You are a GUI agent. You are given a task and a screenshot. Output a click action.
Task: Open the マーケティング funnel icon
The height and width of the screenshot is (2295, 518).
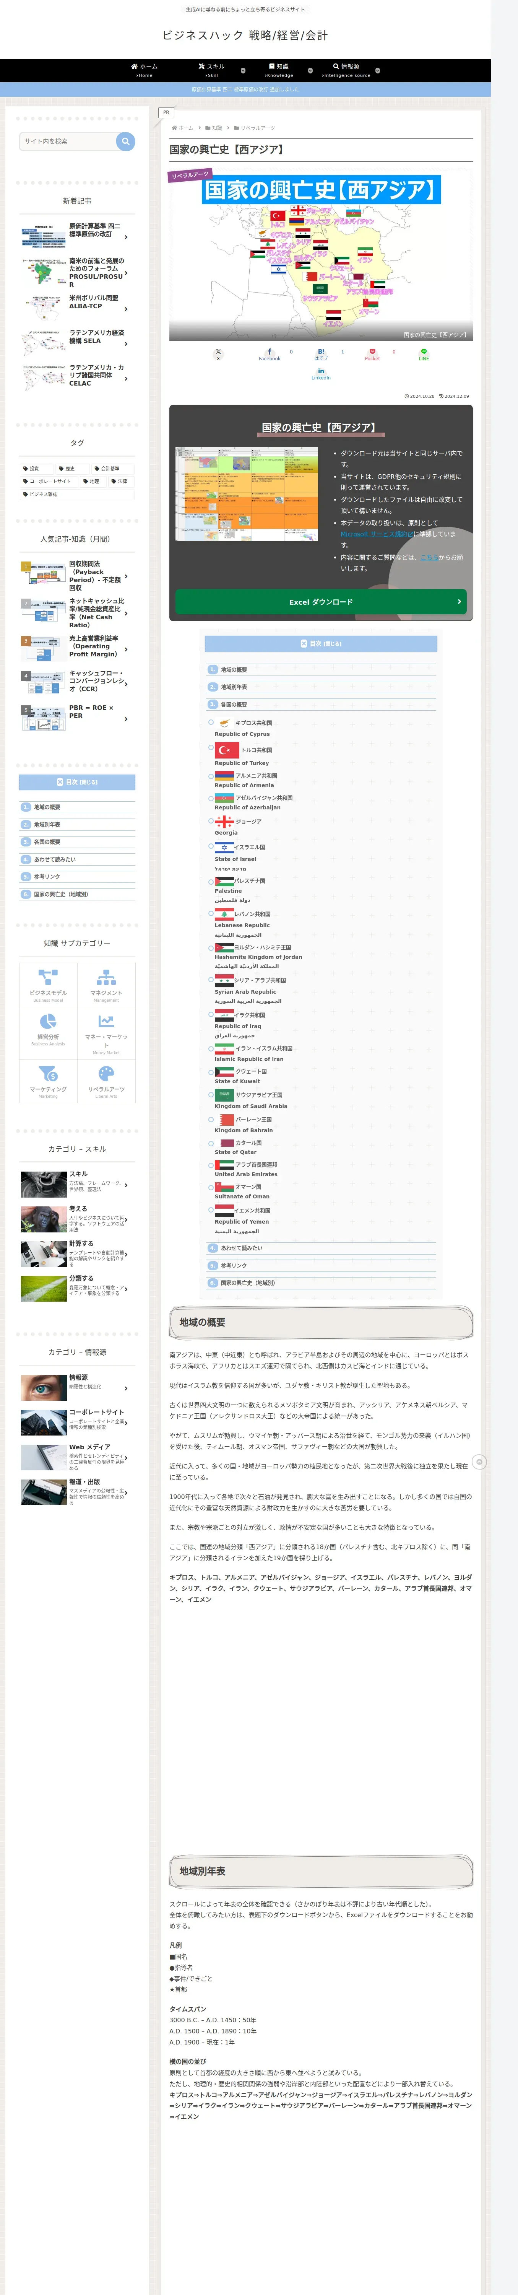[x=48, y=1074]
